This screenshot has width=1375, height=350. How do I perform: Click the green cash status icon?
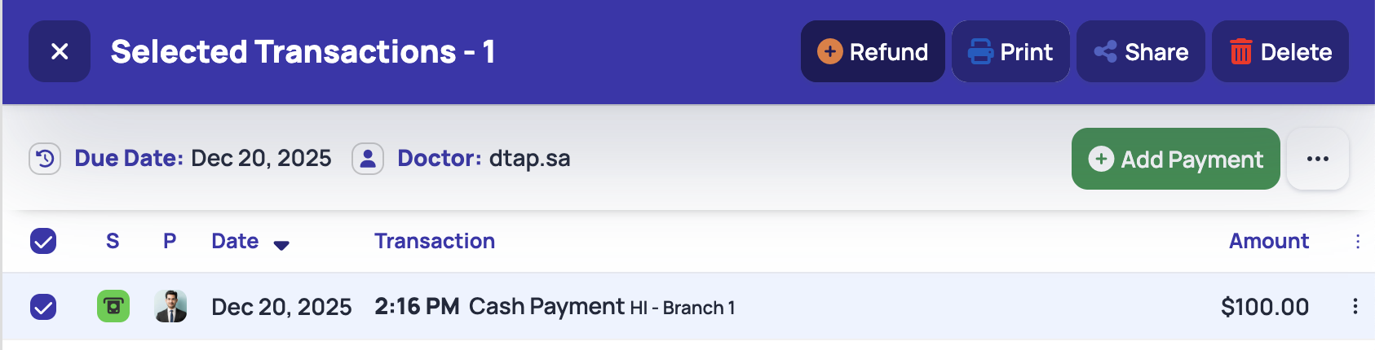(113, 306)
